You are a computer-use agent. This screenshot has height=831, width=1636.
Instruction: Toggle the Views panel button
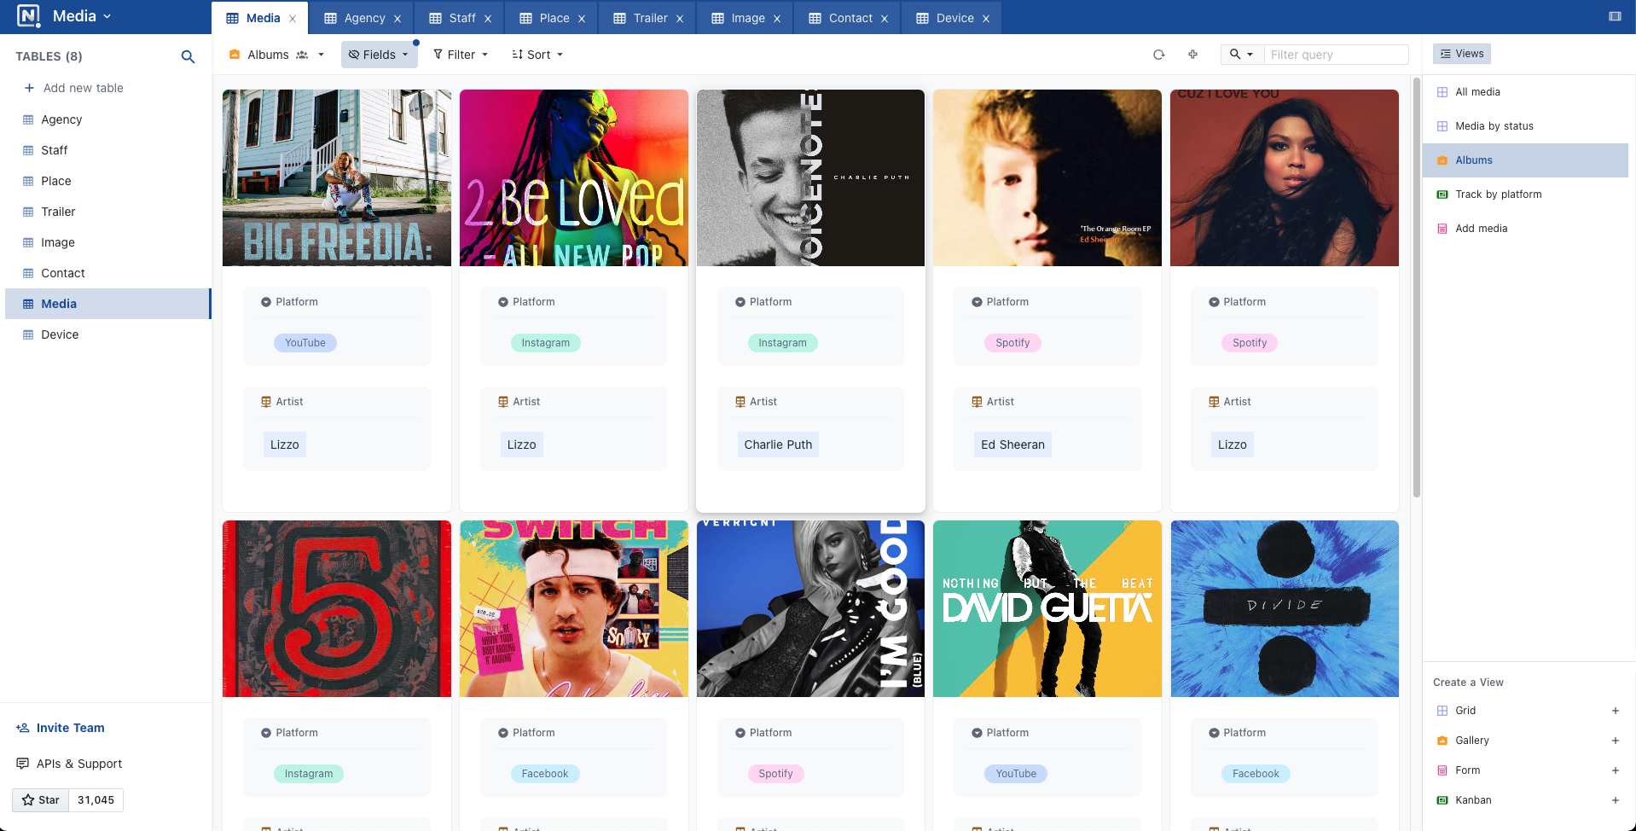tap(1462, 54)
